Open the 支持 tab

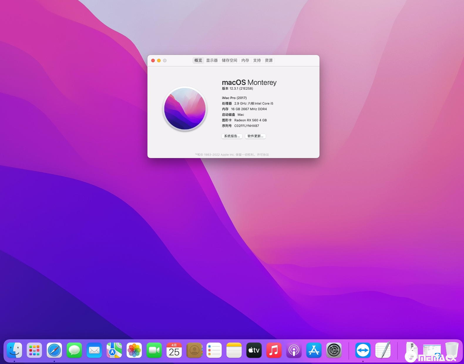coord(257,60)
